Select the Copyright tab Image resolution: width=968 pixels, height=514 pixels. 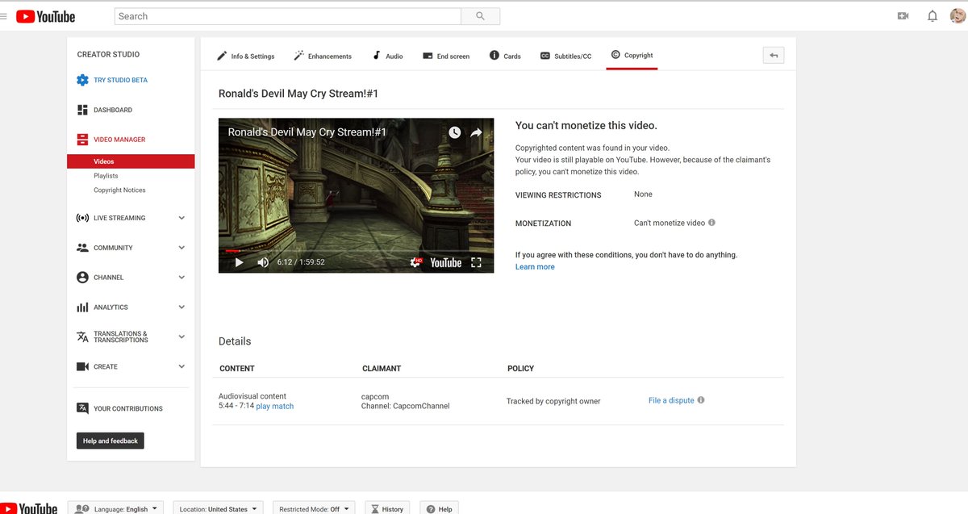click(x=632, y=55)
